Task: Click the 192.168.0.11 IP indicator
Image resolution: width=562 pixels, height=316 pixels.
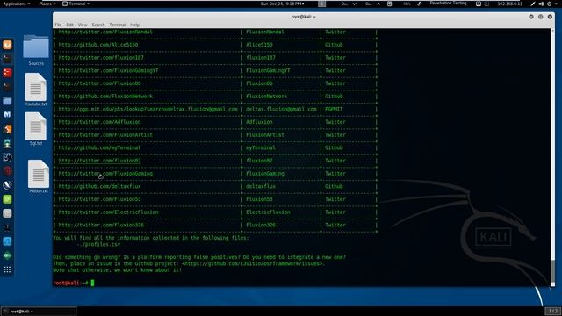Action: point(509,4)
